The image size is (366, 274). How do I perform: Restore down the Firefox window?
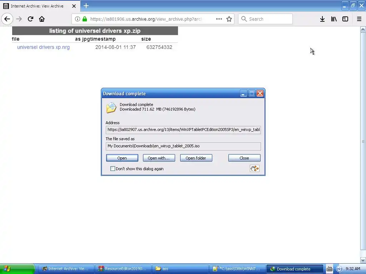pos(353,6)
